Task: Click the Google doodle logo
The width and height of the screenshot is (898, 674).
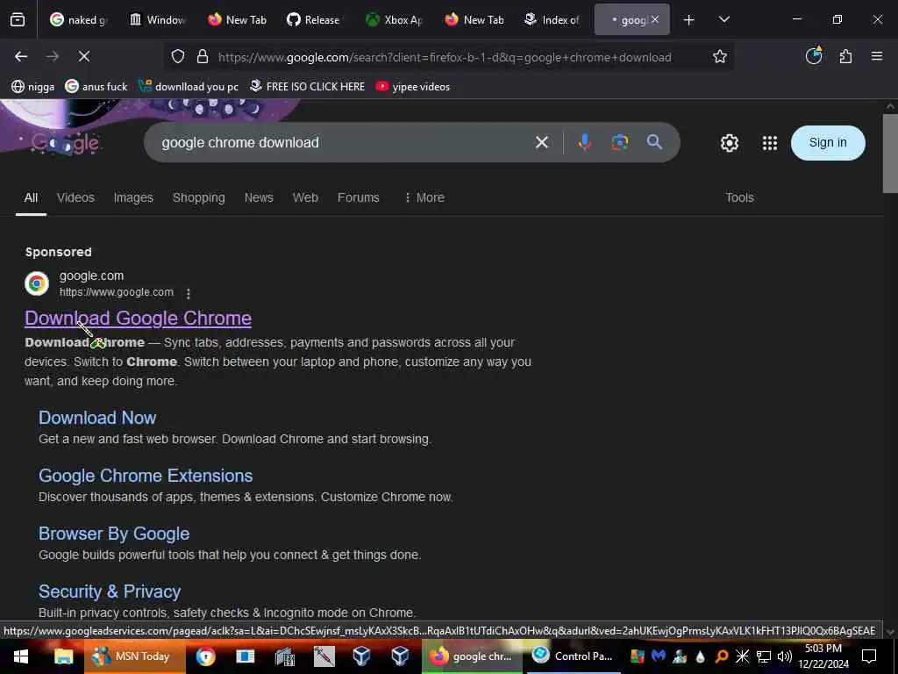Action: [x=65, y=143]
